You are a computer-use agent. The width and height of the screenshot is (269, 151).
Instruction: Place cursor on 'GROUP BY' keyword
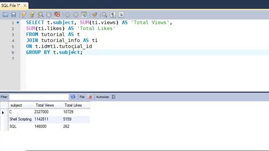pyautogui.click(x=38, y=52)
